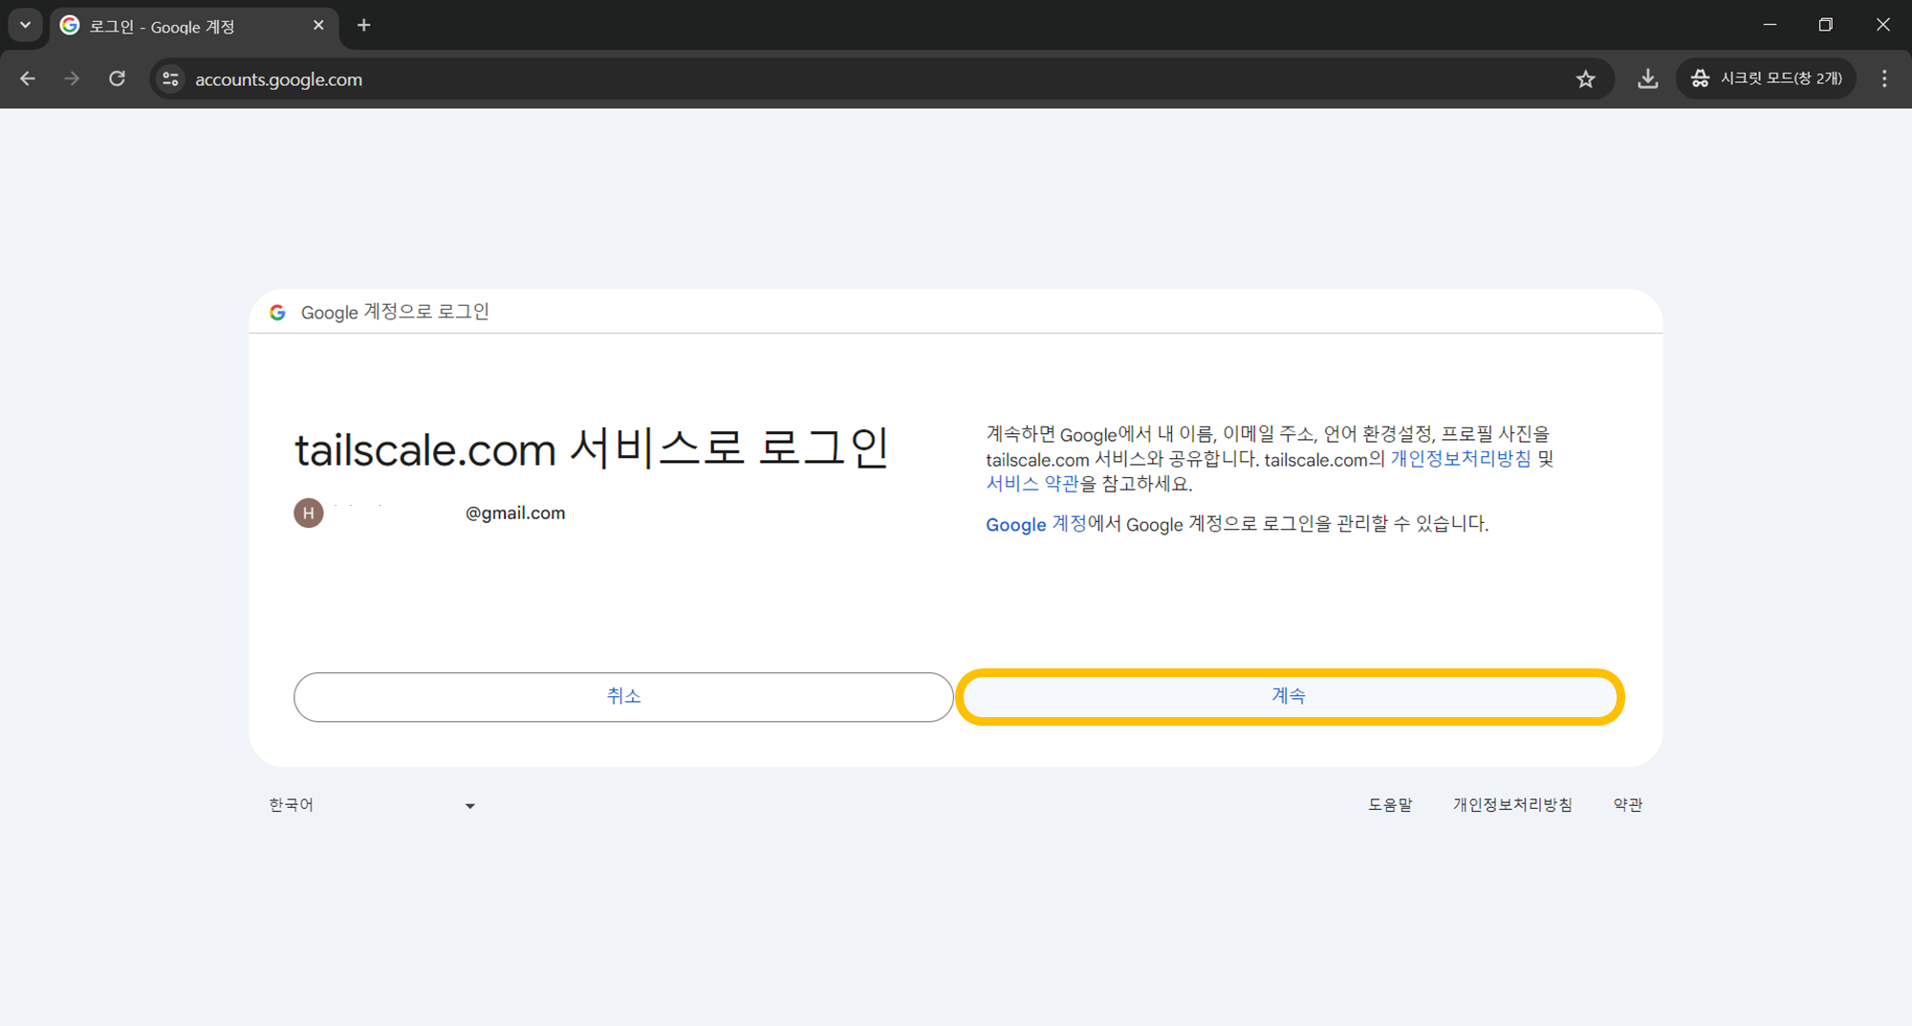Open the 약관 footer link
Viewport: 1912px width, 1026px height.
(x=1628, y=805)
